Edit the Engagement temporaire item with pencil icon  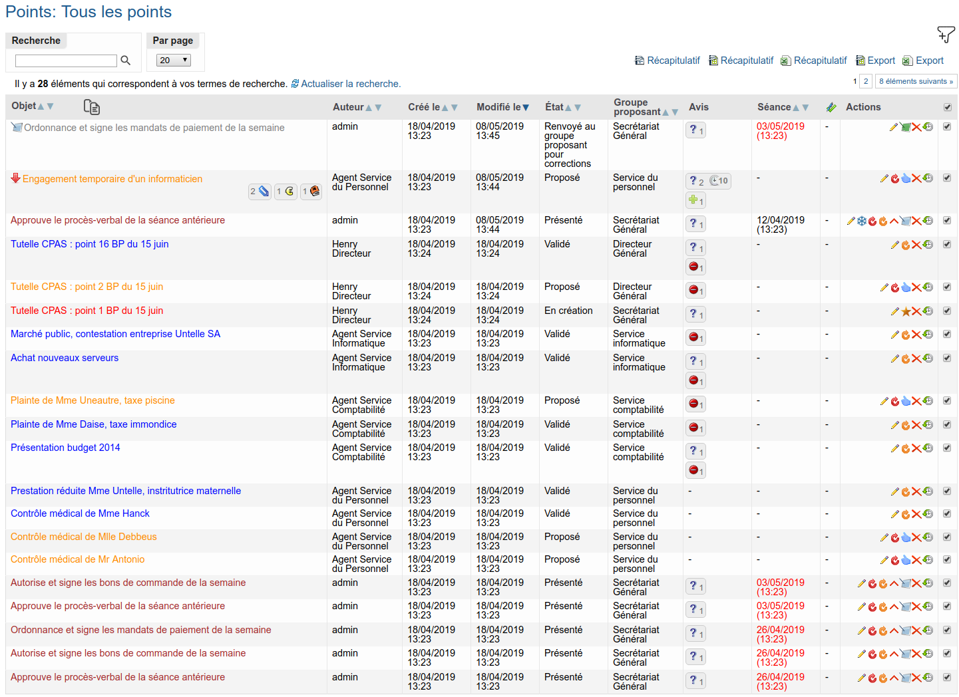click(x=884, y=178)
